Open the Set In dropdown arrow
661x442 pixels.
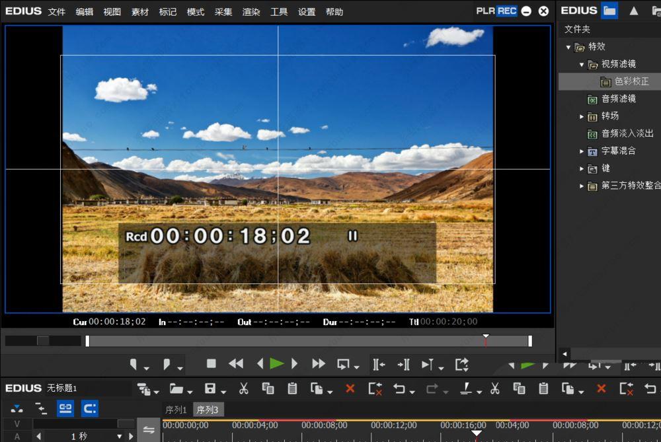coord(146,368)
